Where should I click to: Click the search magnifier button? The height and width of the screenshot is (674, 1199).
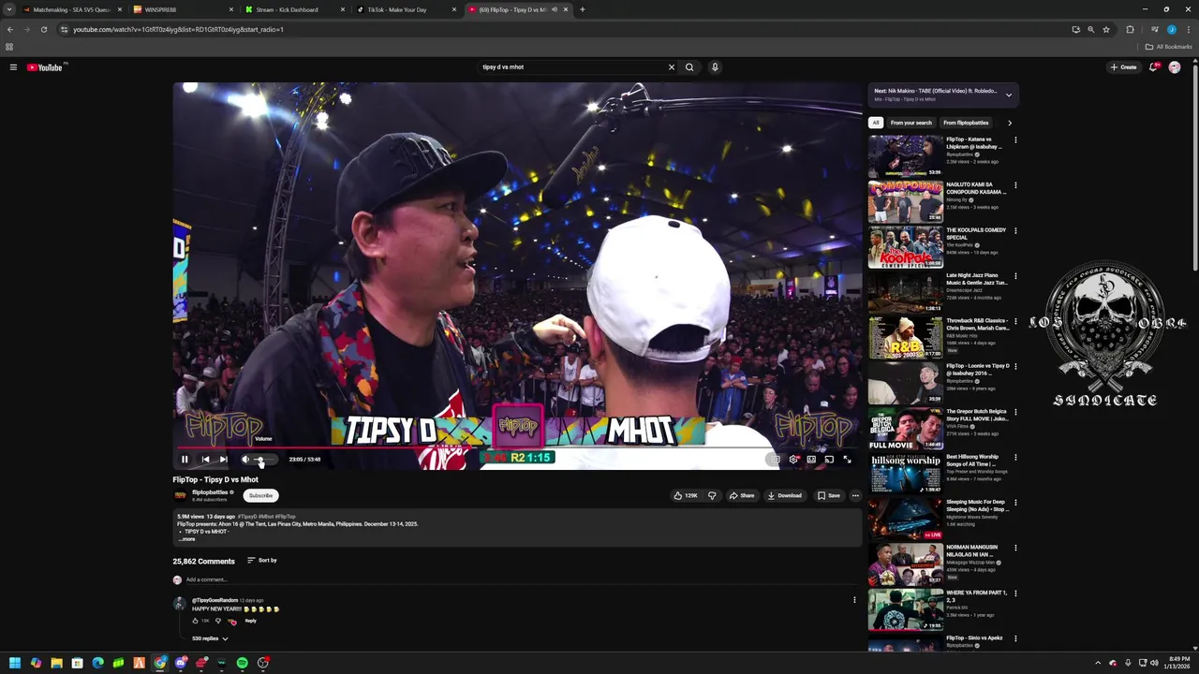pyautogui.click(x=689, y=67)
